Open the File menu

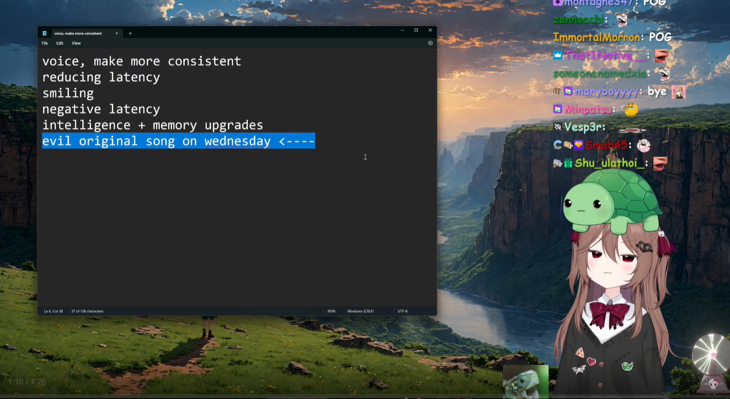45,43
